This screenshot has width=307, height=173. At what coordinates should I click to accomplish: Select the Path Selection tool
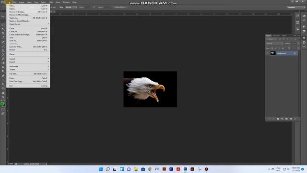pyautogui.click(x=3, y=84)
